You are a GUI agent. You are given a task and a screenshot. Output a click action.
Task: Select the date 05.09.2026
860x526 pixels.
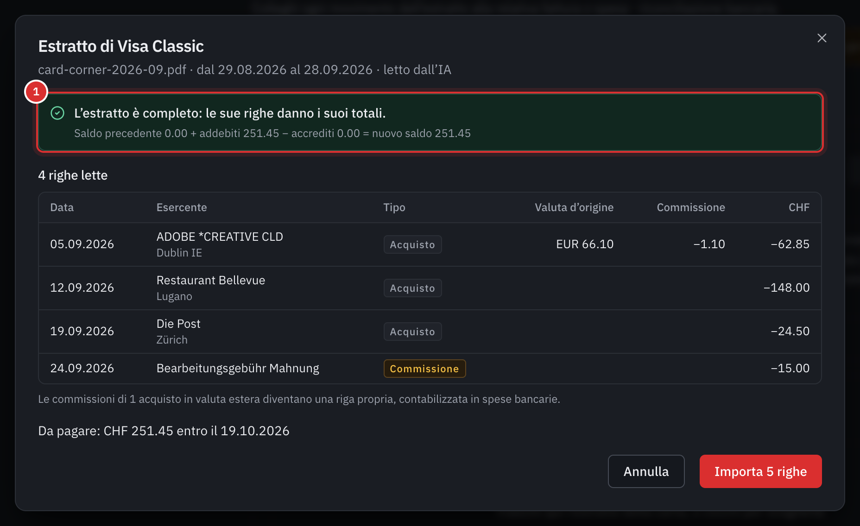pos(82,244)
